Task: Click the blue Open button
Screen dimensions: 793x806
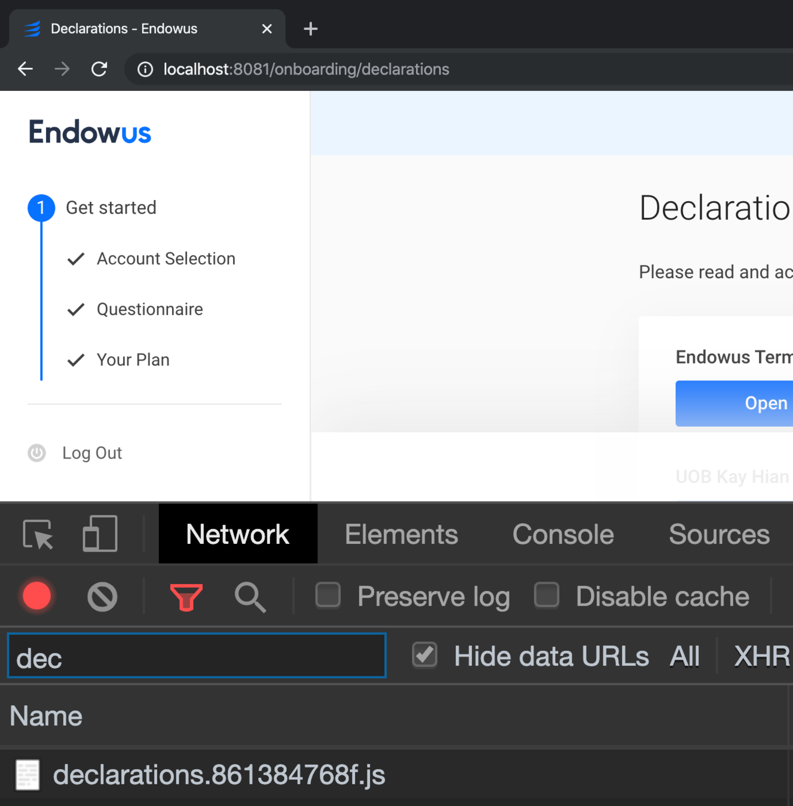Action: [734, 403]
